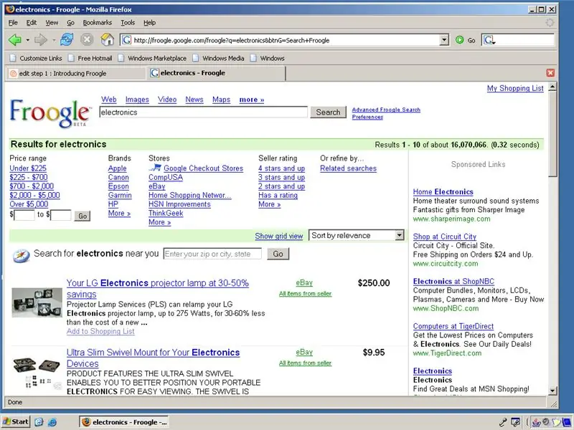Filter by 4 stars and up

pyautogui.click(x=281, y=168)
